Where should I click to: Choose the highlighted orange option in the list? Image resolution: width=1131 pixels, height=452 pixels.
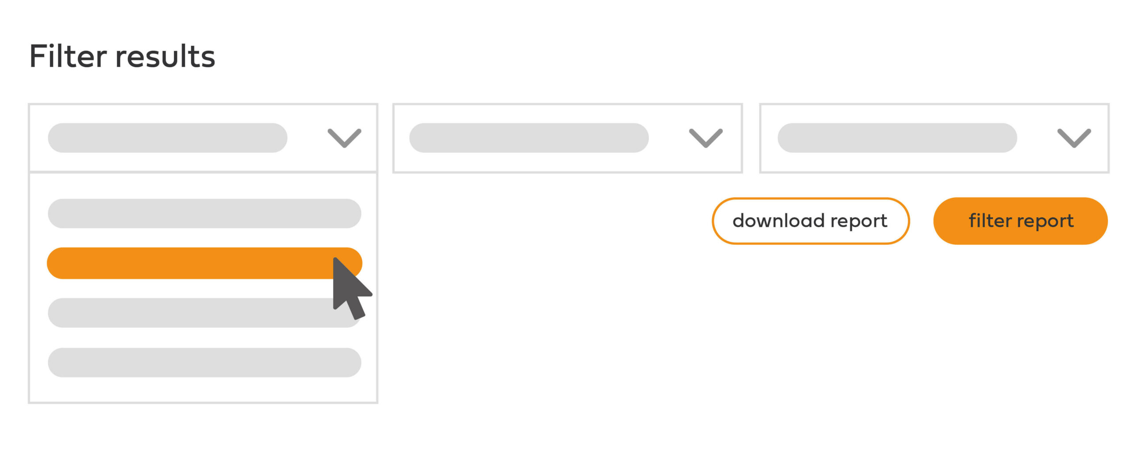pyautogui.click(x=190, y=263)
